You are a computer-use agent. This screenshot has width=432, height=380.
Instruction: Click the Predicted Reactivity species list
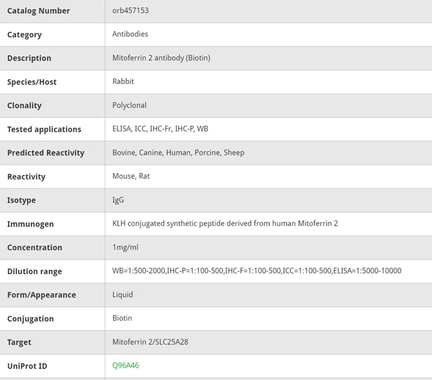179,153
